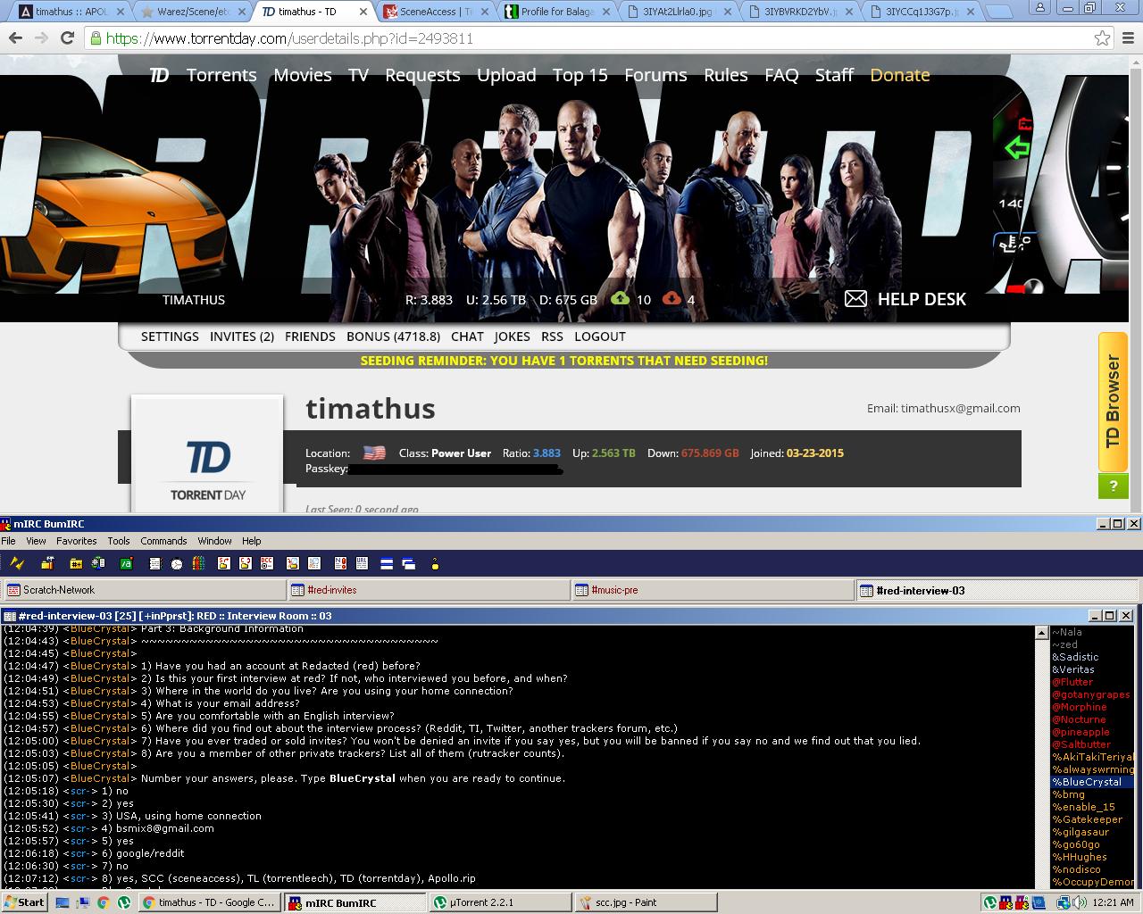Open mIRC channels folder icon
Viewport: 1143px width, 914px height.
click(x=76, y=563)
